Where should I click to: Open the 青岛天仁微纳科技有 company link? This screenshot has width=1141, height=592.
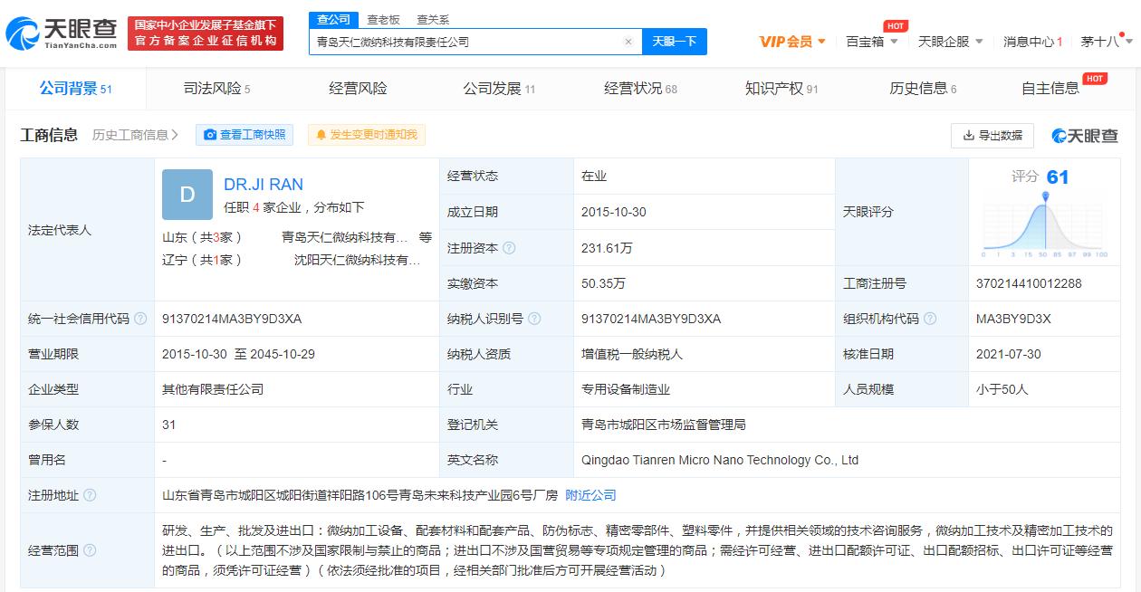(x=345, y=237)
